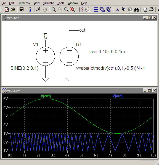Image resolution: width=159 pixels, height=165 pixels.
Task: Click the Zoom to Fit icon
Action: click(x=73, y=10)
